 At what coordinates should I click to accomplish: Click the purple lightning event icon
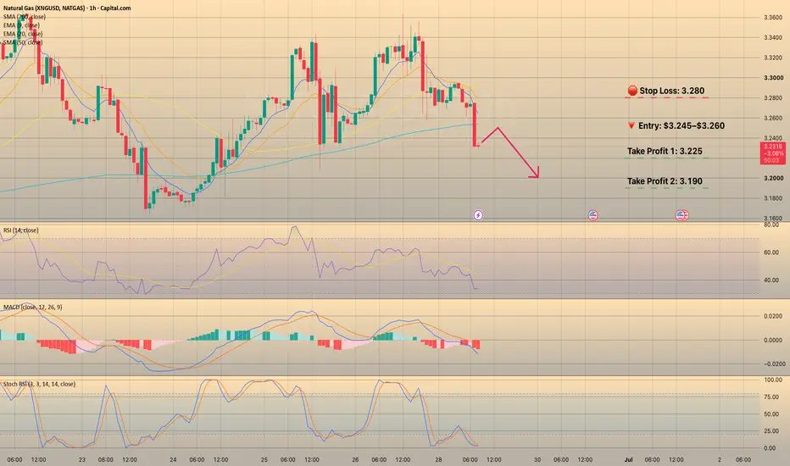coord(478,215)
